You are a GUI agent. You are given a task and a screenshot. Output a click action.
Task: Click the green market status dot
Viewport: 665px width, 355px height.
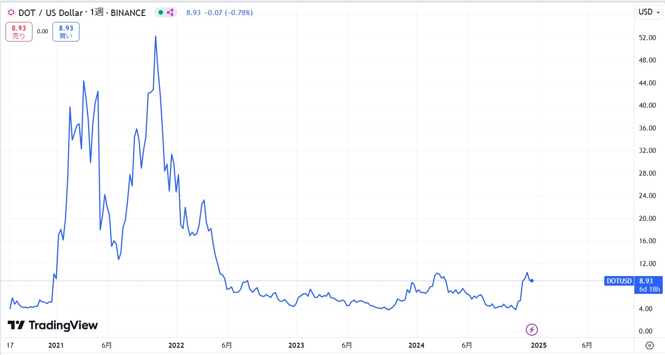pyautogui.click(x=161, y=13)
